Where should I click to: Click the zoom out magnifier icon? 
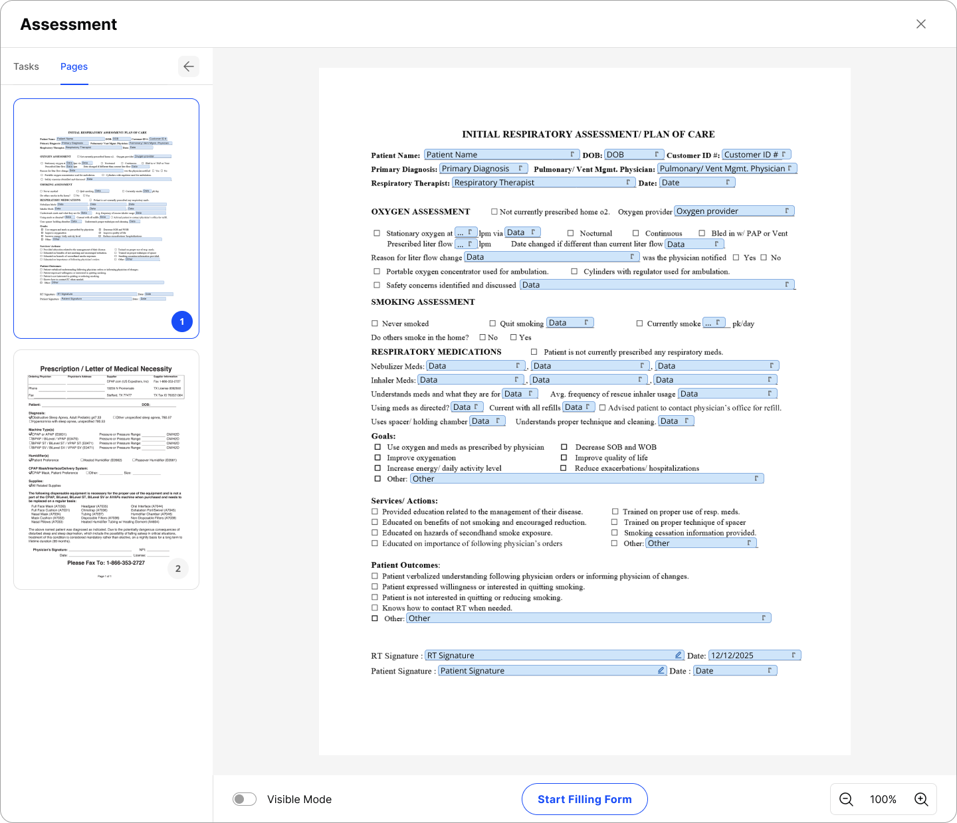pyautogui.click(x=846, y=799)
